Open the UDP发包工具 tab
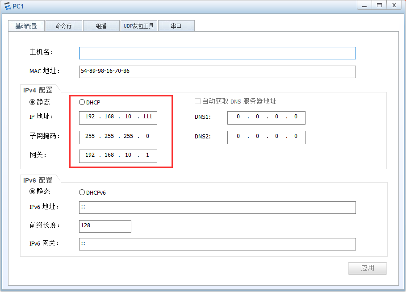 point(138,26)
